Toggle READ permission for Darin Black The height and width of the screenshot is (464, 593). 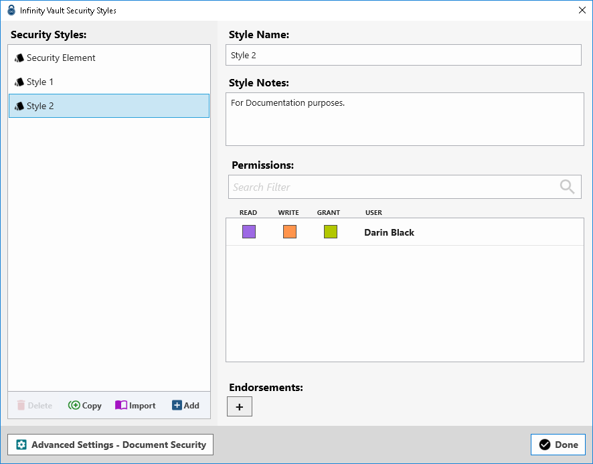coord(249,232)
